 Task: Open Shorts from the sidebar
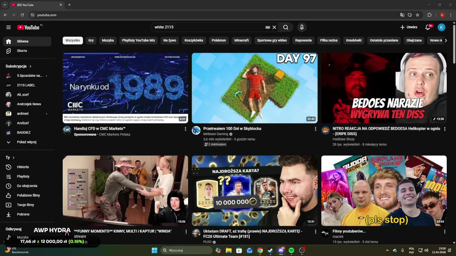coord(27,51)
